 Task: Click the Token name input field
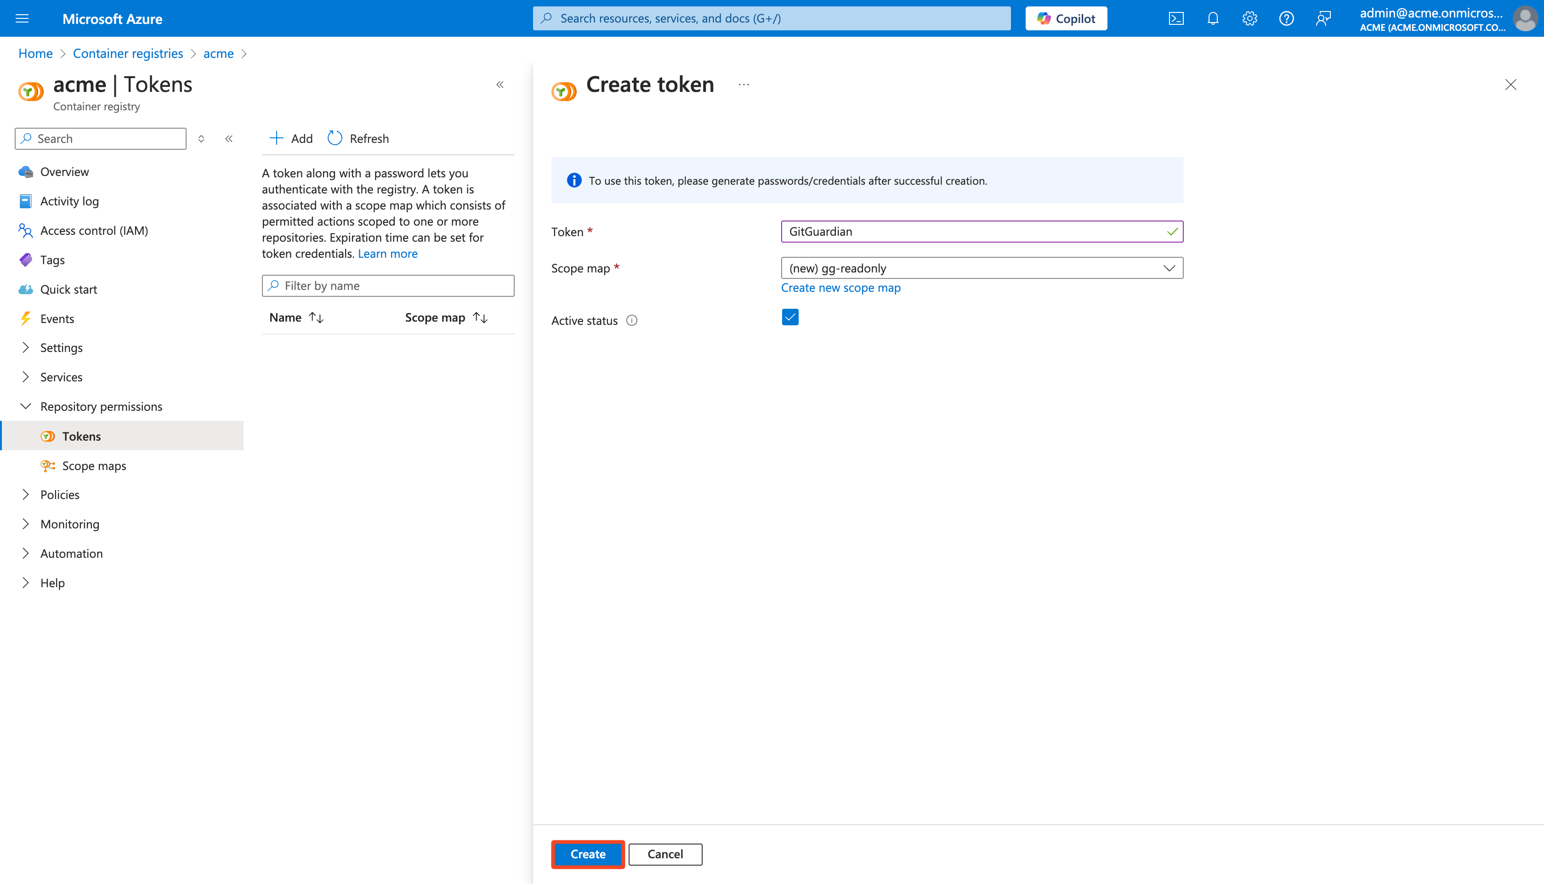click(982, 231)
